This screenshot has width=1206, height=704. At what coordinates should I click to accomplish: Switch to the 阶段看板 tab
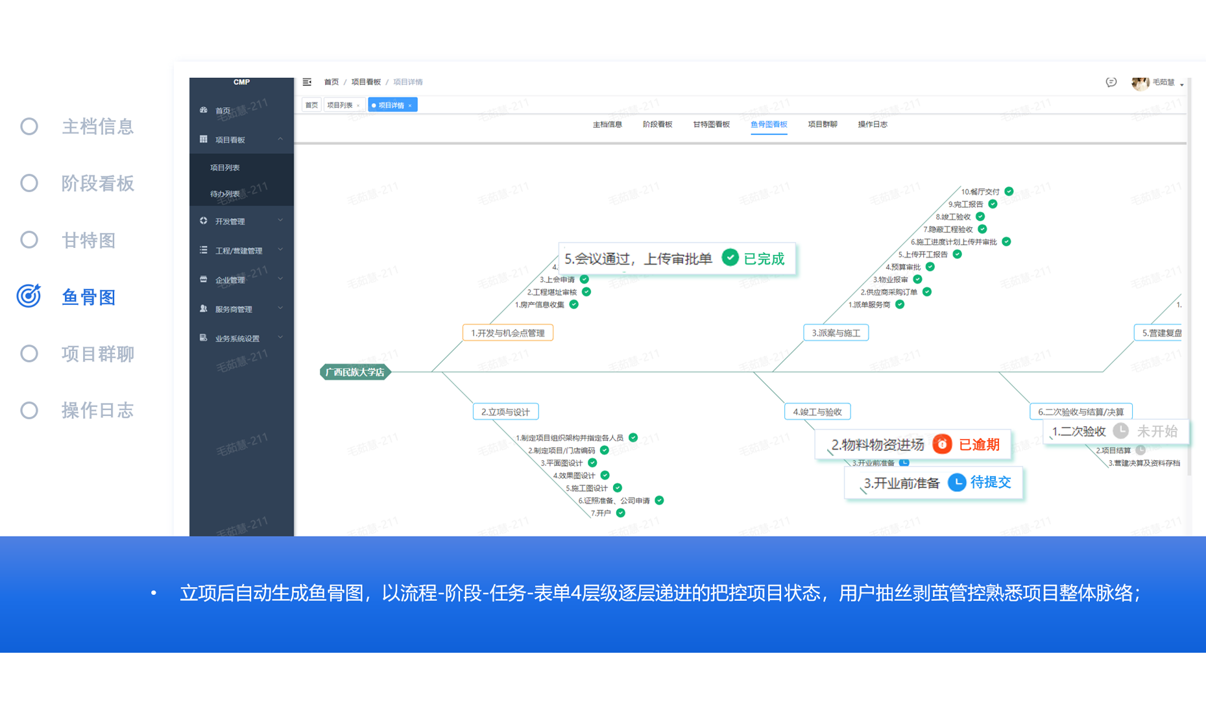click(657, 125)
